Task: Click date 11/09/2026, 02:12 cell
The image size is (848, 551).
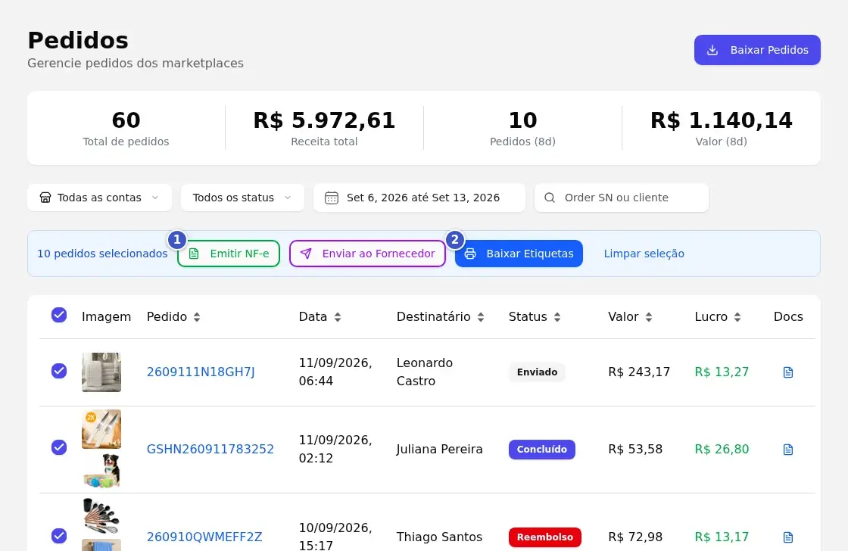Action: pos(335,450)
